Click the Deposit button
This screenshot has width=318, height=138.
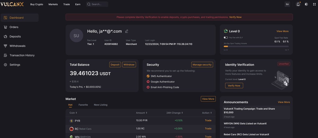point(115,65)
